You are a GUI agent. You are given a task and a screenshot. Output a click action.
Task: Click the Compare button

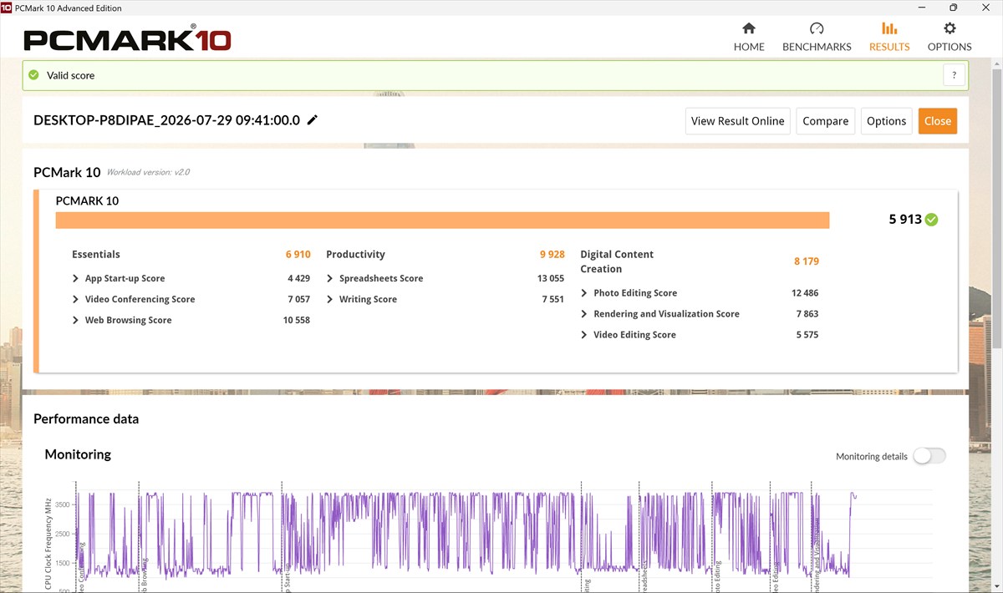pyautogui.click(x=826, y=121)
